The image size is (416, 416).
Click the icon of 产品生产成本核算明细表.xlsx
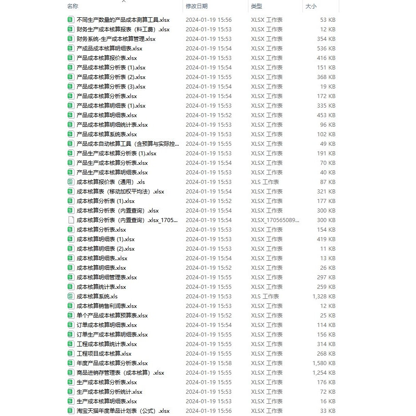click(70, 172)
